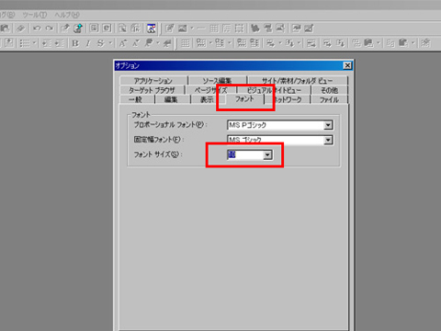Toggle Bold formatting (B icon)
The height and width of the screenshot is (331, 441).
(75, 43)
